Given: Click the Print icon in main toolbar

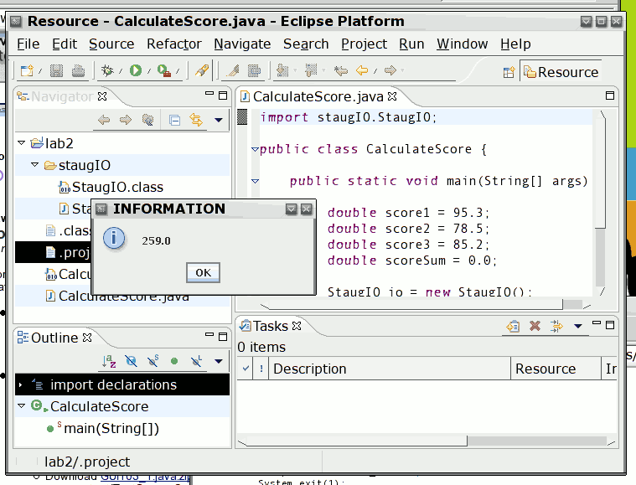Looking at the screenshot, I should click(x=77, y=71).
